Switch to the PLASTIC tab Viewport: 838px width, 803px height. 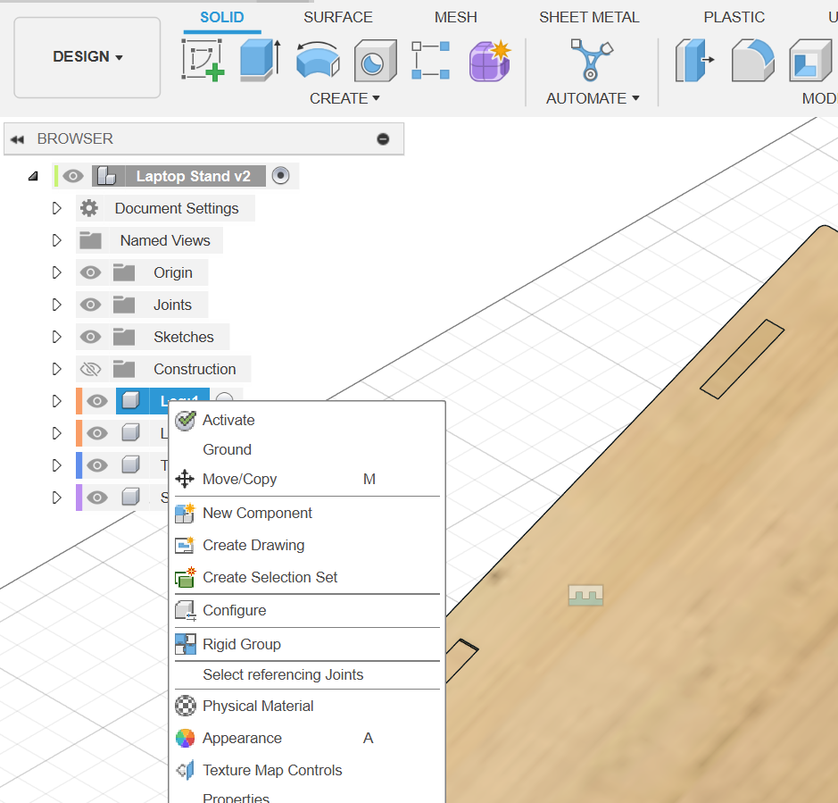734,17
